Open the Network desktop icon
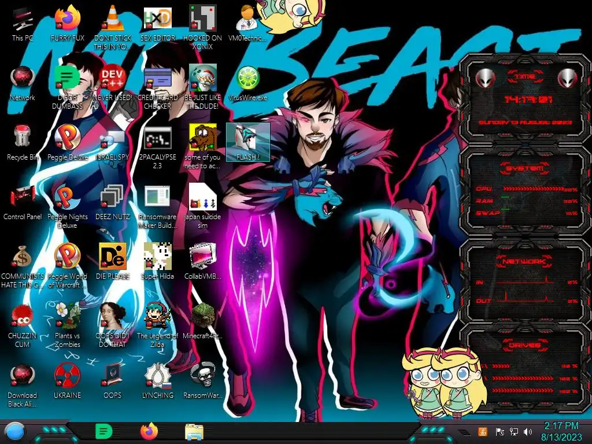 pyautogui.click(x=23, y=83)
